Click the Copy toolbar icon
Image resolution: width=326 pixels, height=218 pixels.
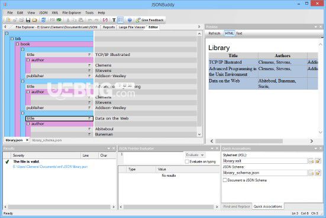tap(75, 20)
